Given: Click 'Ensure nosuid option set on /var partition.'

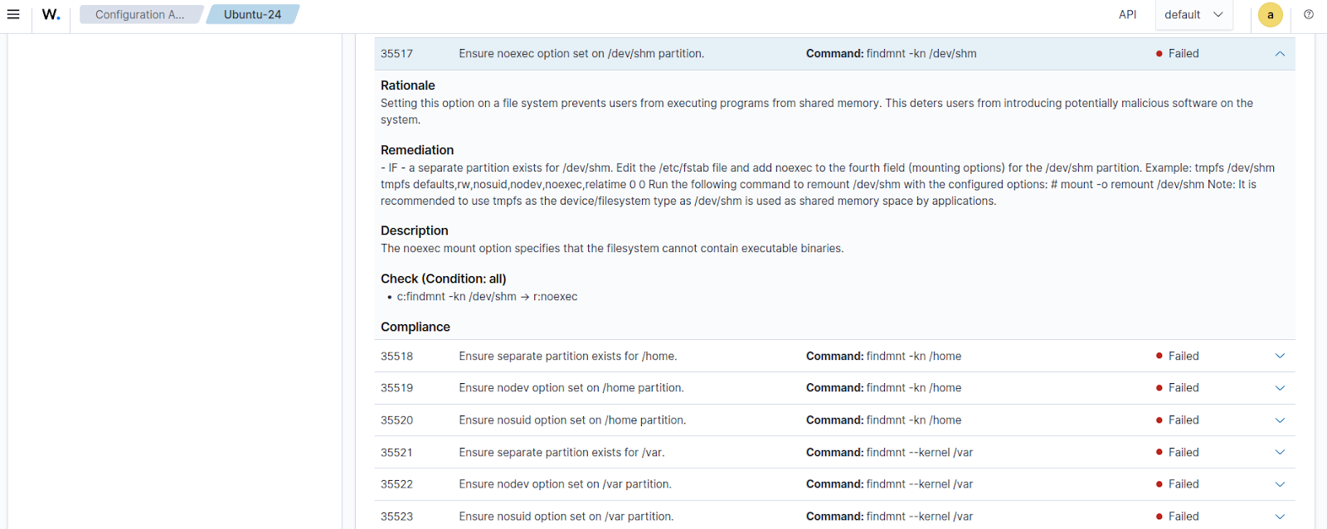Looking at the screenshot, I should [566, 517].
